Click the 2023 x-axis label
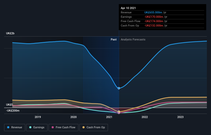 point(180,117)
